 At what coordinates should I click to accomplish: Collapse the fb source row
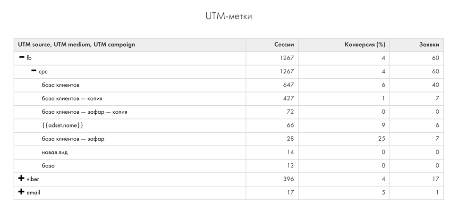click(x=21, y=58)
